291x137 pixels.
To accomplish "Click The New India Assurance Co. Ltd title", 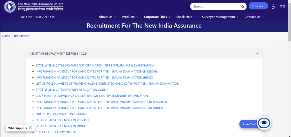I will (40, 4).
